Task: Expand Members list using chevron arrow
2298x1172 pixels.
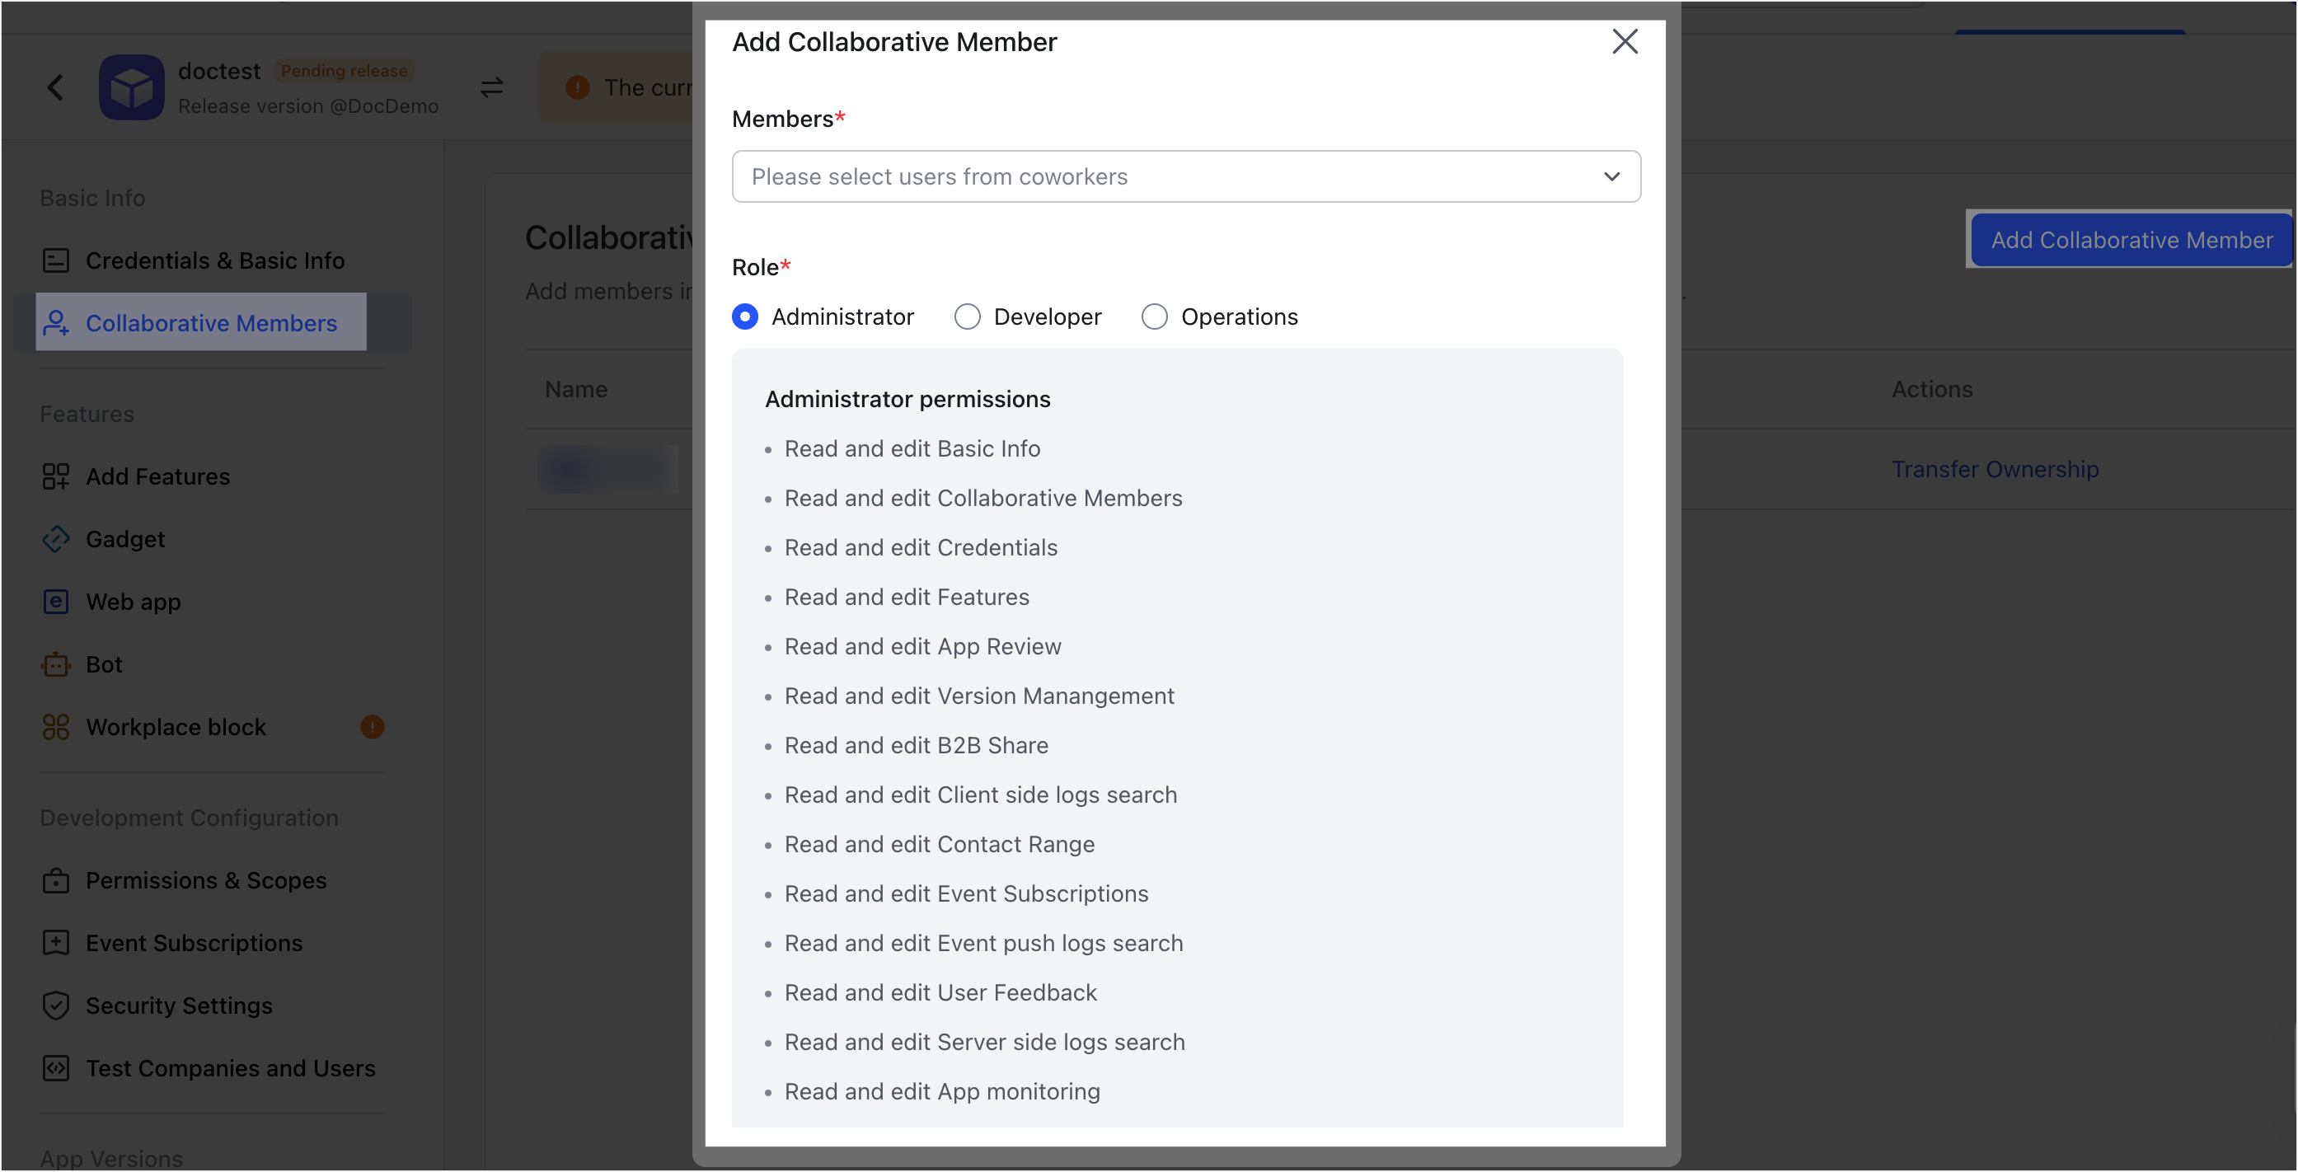Action: 1611,176
